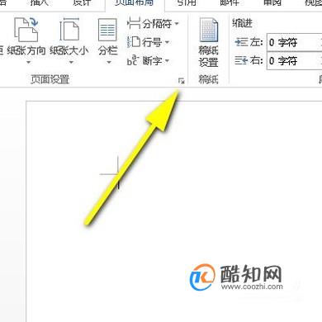Click the 稿纸 group label
Viewport: 322px width, 322px height.
208,79
